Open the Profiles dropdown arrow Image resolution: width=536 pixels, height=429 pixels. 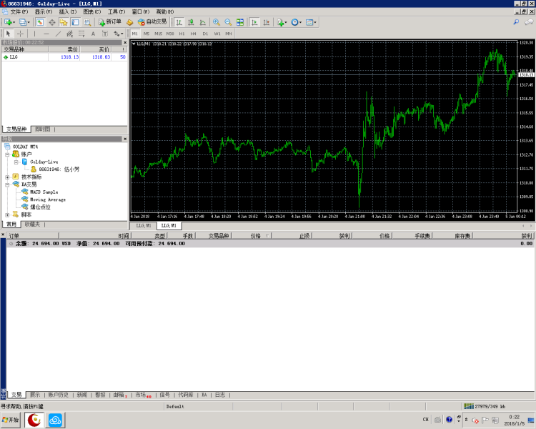[x=29, y=23]
